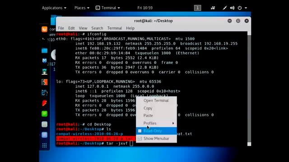Click the terminal cursor after tar -jxvf
289x162 pixels.
131,143
